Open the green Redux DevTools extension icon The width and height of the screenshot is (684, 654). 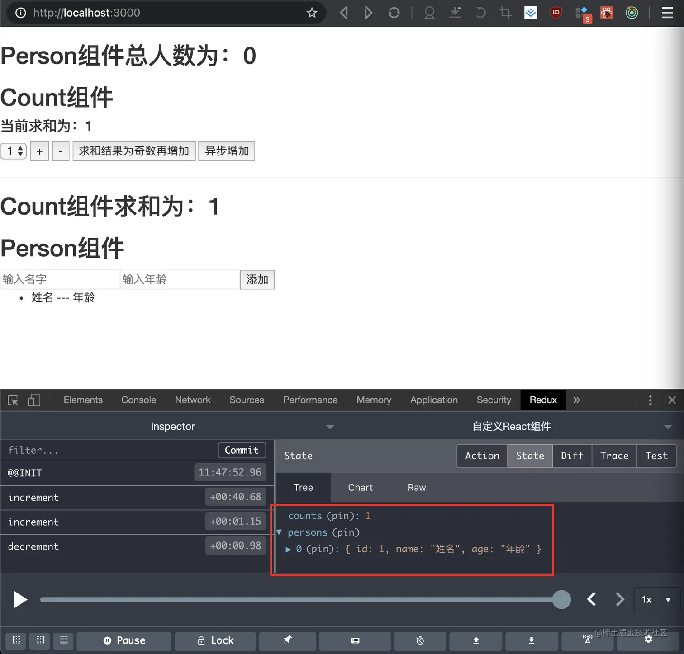(x=632, y=13)
